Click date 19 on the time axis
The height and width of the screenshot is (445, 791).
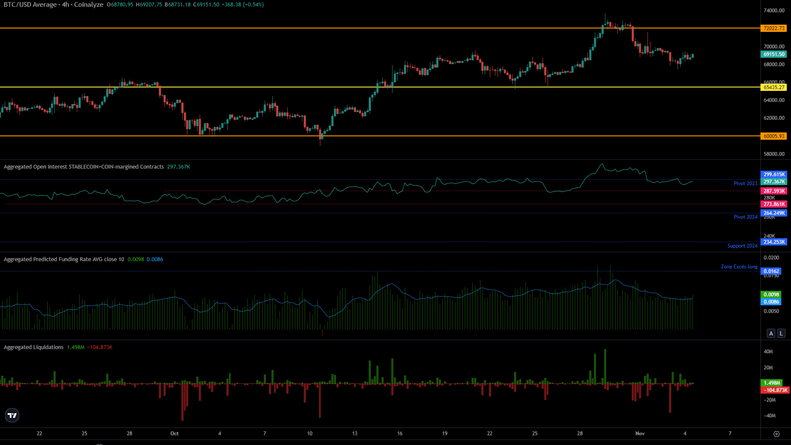point(445,434)
